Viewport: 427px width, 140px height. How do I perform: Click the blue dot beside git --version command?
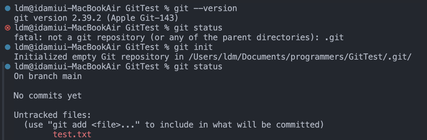pos(8,8)
